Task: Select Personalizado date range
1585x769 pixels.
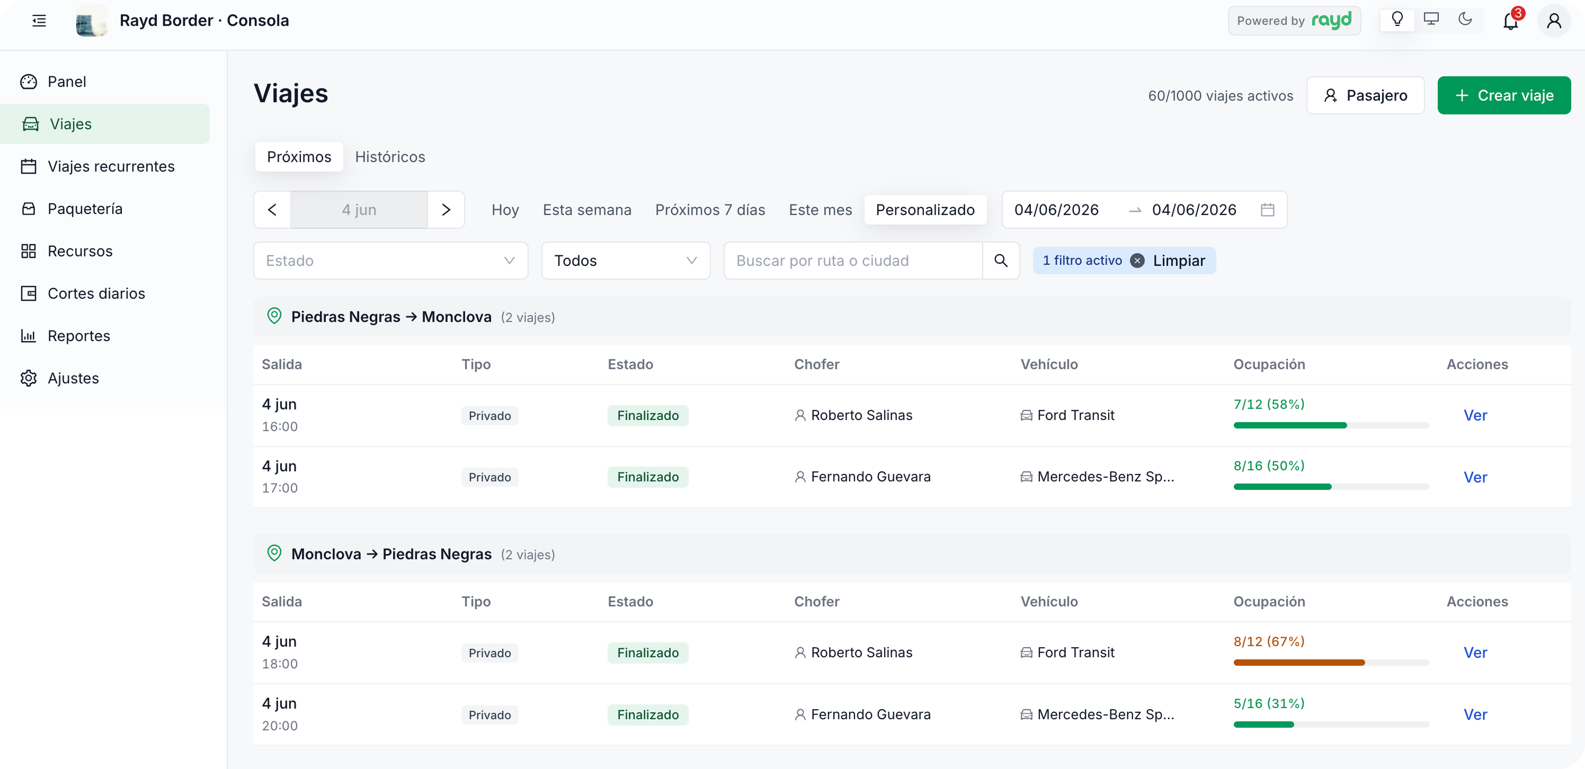Action: click(925, 210)
